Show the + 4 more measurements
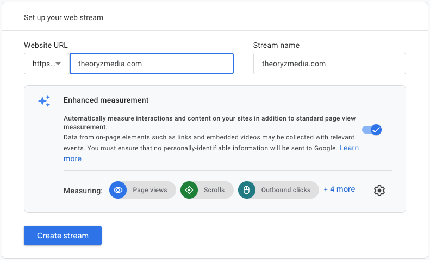430x260 pixels. [x=340, y=189]
